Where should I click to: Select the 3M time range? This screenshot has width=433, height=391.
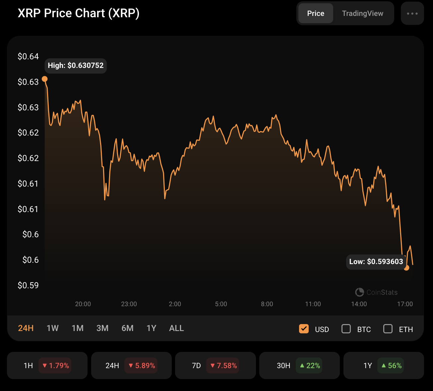102,328
